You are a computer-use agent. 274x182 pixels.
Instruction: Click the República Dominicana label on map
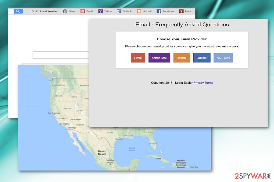(x=181, y=162)
